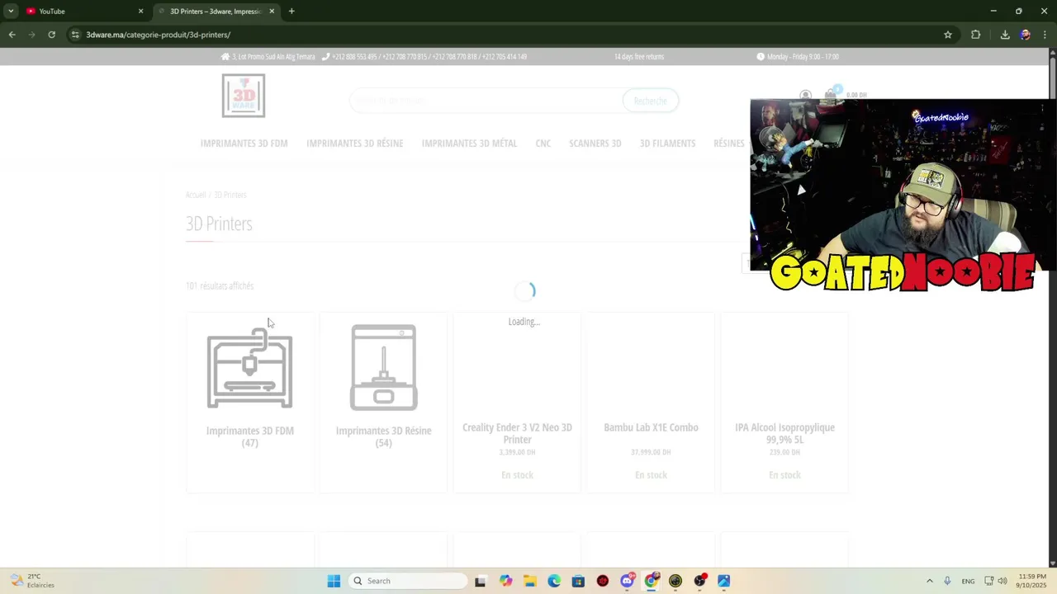Click the microphone tray icon
1057x594 pixels.
click(x=947, y=581)
